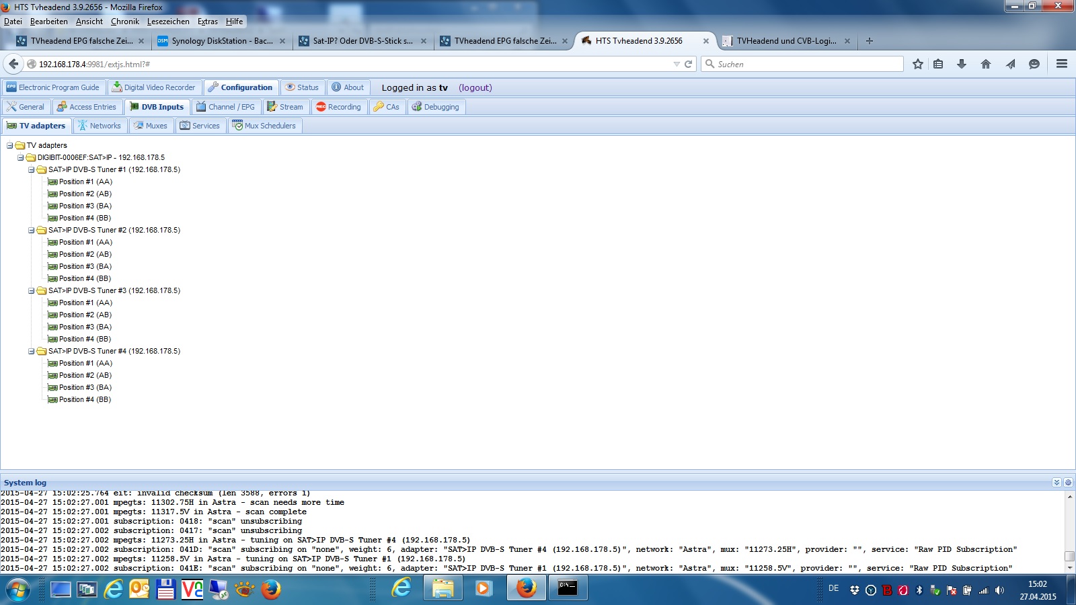Open the Stream configuration tab
This screenshot has width=1076, height=605.
[x=285, y=107]
